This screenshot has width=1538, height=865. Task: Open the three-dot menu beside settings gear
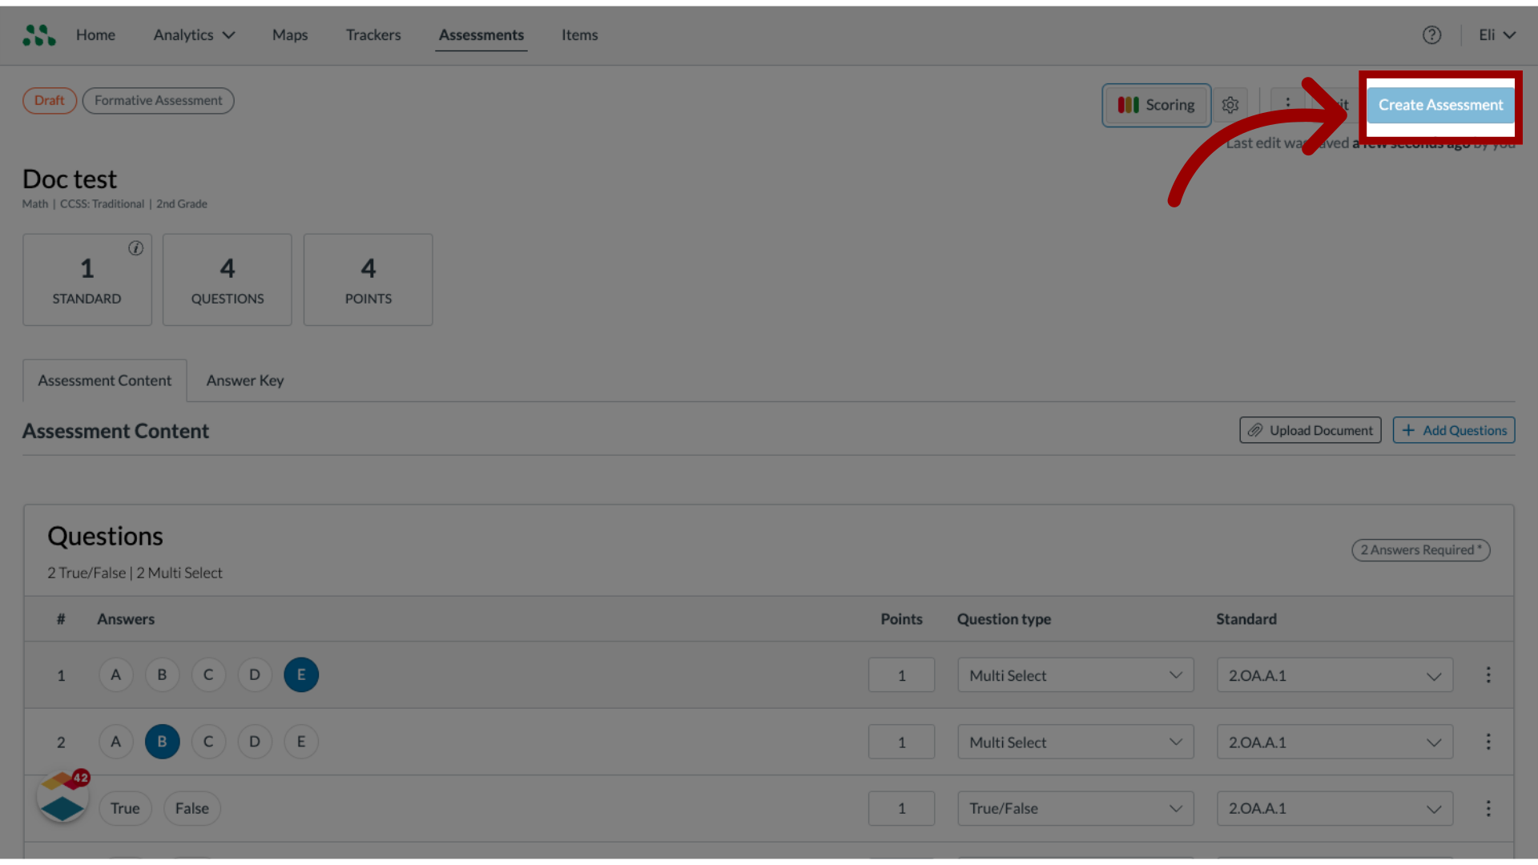point(1288,103)
